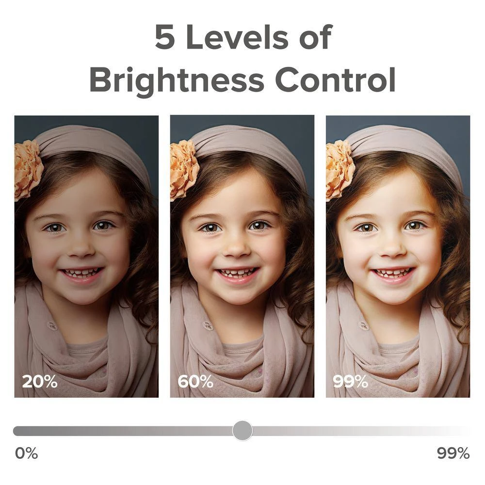Screen dimensions: 485x485
Task: Click the scarf button in the 99% portrait
Action: [364, 325]
